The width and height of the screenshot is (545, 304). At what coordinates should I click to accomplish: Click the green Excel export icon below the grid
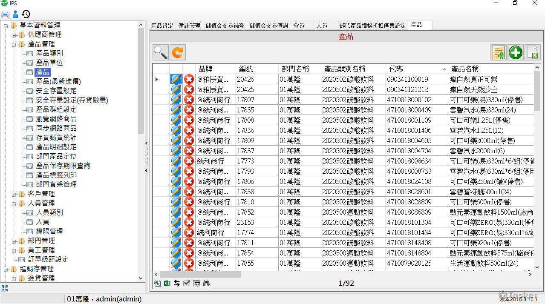(167, 283)
